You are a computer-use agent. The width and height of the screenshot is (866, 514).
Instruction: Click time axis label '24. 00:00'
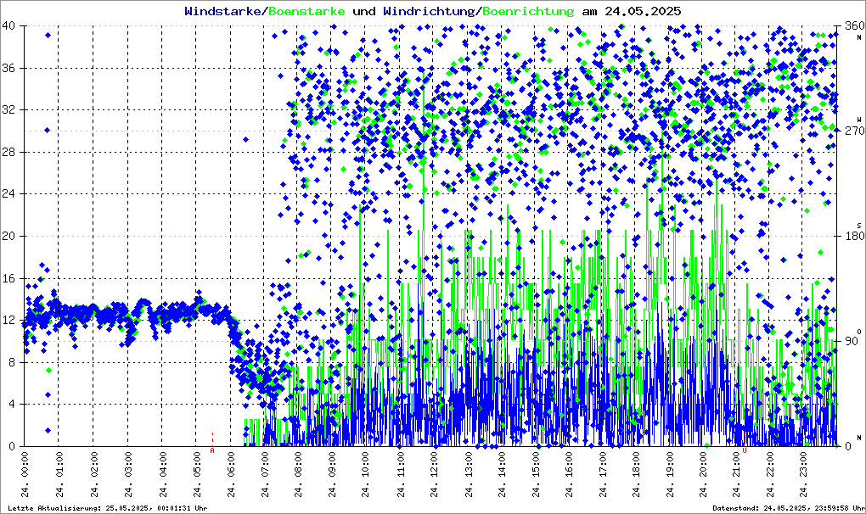pos(25,475)
